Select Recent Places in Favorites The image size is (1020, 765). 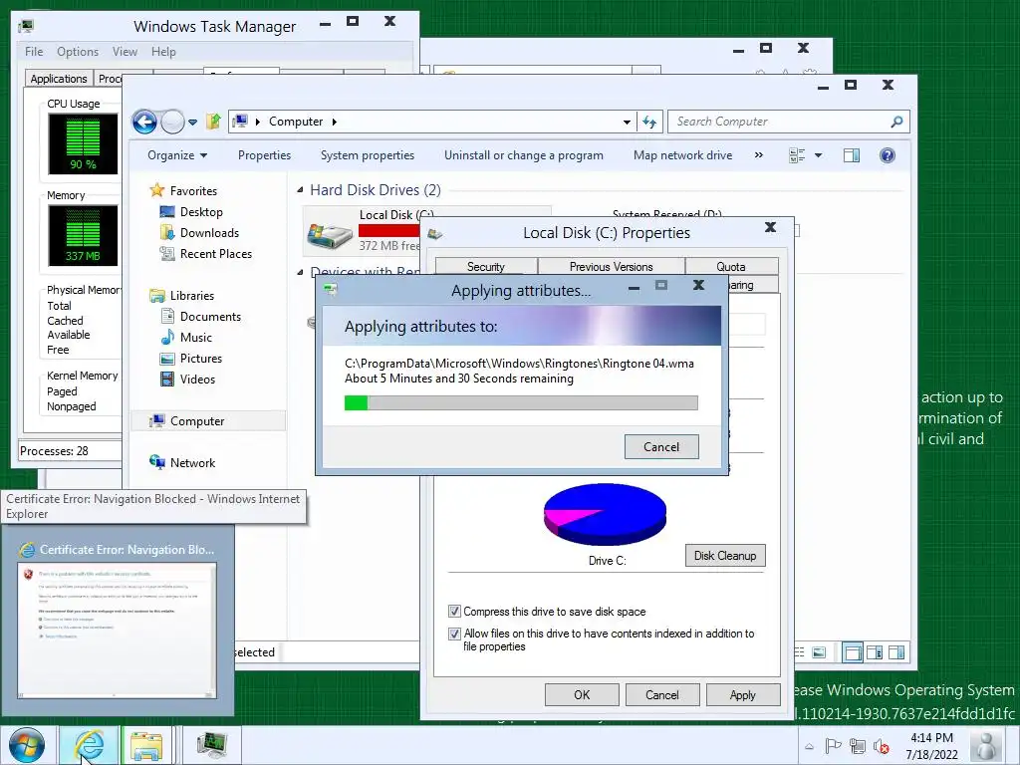[x=215, y=254]
